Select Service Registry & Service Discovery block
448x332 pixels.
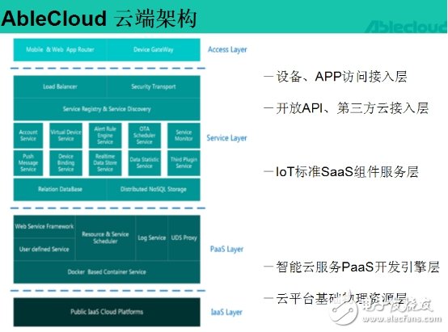pyautogui.click(x=107, y=109)
